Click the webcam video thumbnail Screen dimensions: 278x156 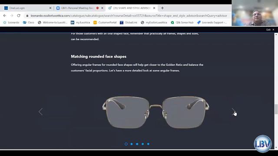point(255,13)
